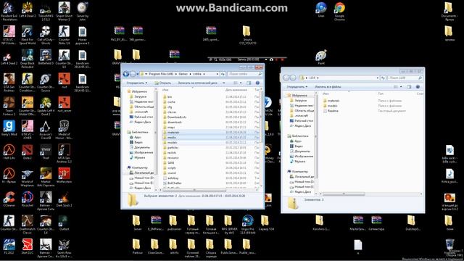The width and height of the screenshot is (464, 261).
Task: Click Games breadcrumb in cstrike address bar
Action: pos(183,74)
